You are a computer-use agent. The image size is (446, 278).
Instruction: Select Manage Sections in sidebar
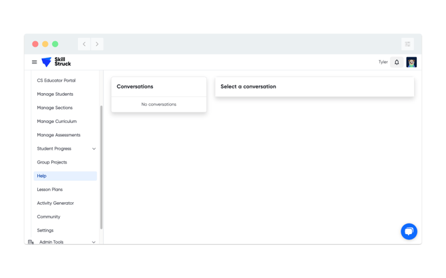pos(55,108)
